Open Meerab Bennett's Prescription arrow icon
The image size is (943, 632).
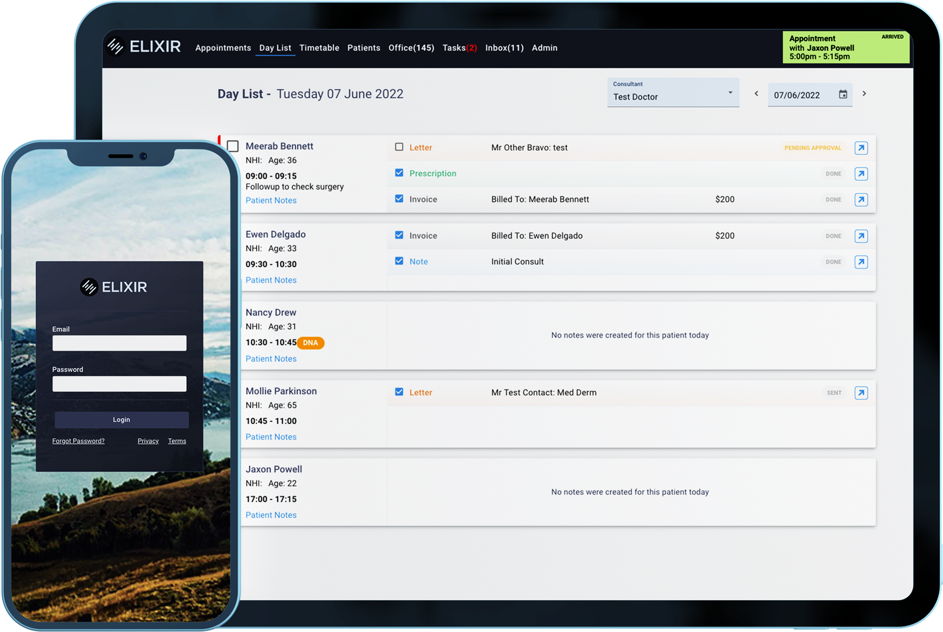click(861, 174)
